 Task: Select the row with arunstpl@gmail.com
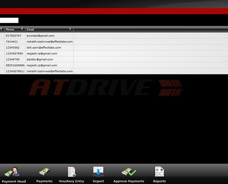pos(114,35)
